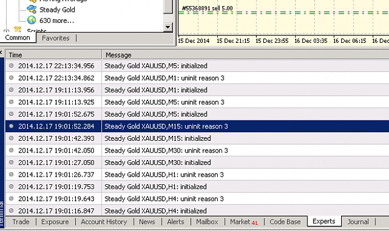Click the '#55368891 sell 5.00' order label on chart
The width and height of the screenshot is (389, 232).
207,8
